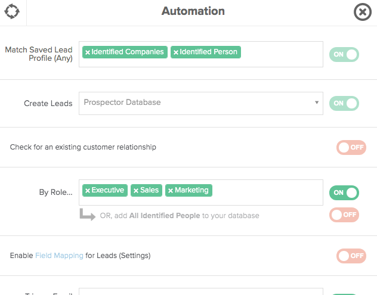This screenshot has width=377, height=295.
Task: Enable existing customer relationship check
Action: (351, 147)
